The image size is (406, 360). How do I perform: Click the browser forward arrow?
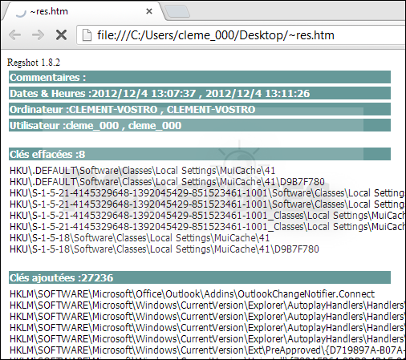tap(38, 34)
